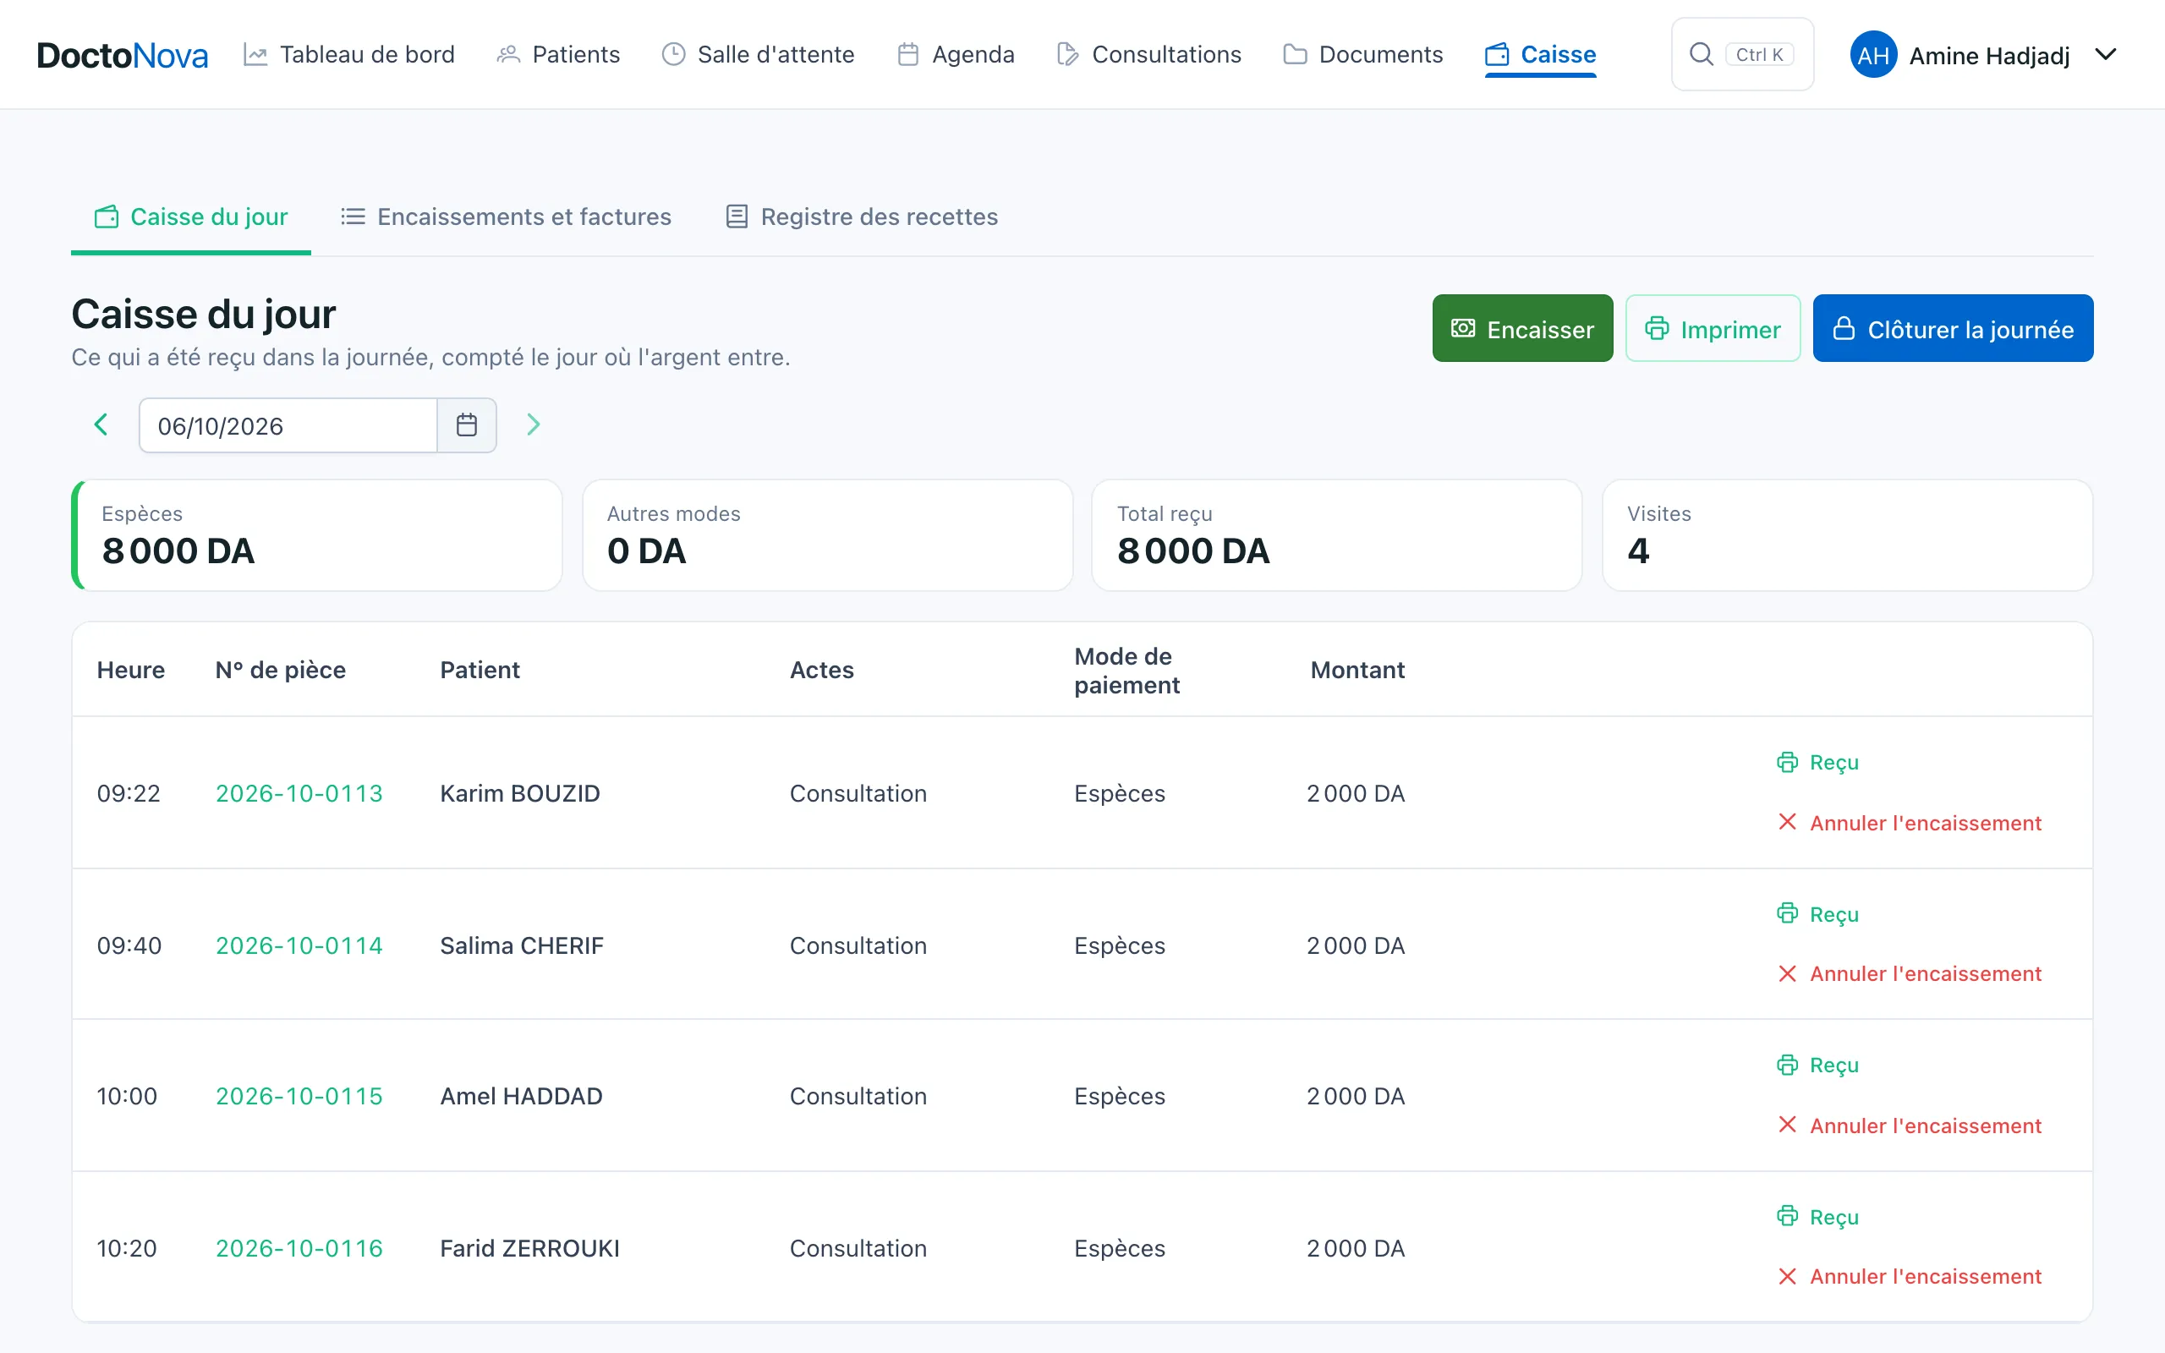The image size is (2165, 1353).
Task: Switch to Registre des recettes tab
Action: (x=862, y=216)
